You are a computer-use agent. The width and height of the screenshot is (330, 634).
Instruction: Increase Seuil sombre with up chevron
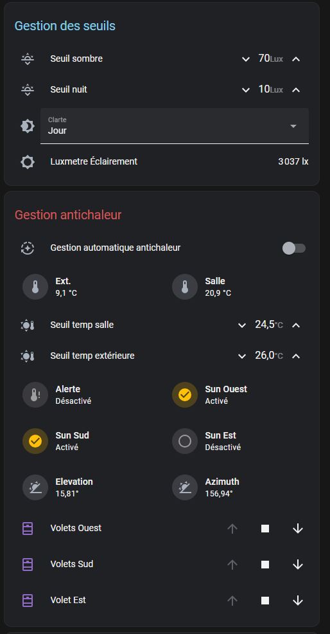click(296, 59)
